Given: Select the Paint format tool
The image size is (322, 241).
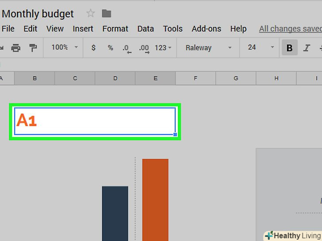Looking at the screenshot, I should pyautogui.click(x=33, y=48).
